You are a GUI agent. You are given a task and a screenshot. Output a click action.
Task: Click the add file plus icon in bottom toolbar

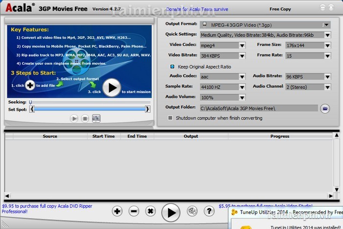click(117, 211)
